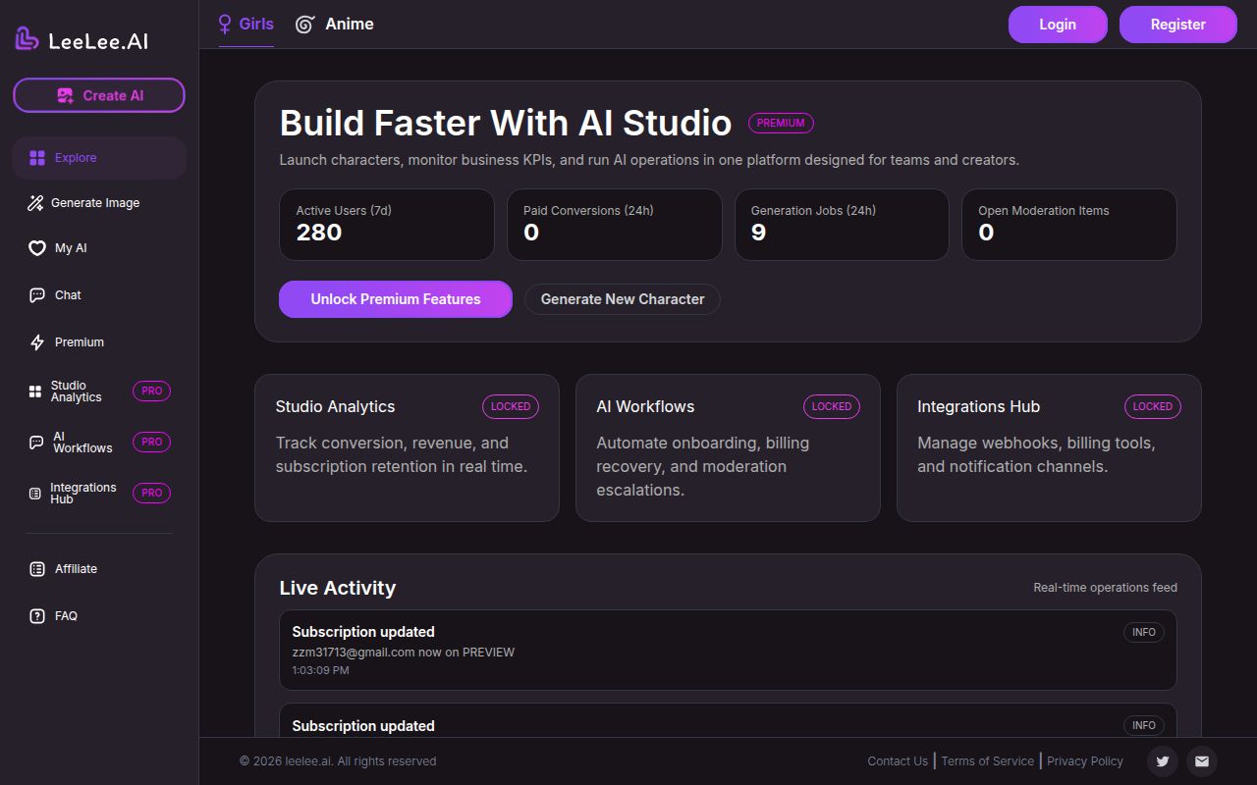
Task: Open the FAQ question mark icon
Action: (x=36, y=616)
